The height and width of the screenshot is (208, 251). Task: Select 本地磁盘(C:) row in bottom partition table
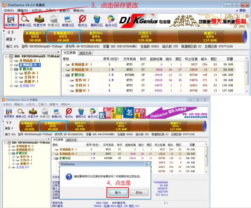[x=124, y=149]
